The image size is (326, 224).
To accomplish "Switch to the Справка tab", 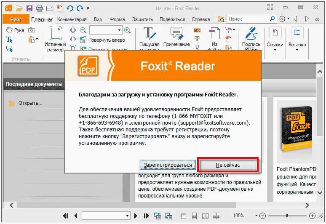I will (x=200, y=19).
